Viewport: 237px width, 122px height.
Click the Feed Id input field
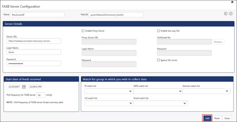(116, 15)
